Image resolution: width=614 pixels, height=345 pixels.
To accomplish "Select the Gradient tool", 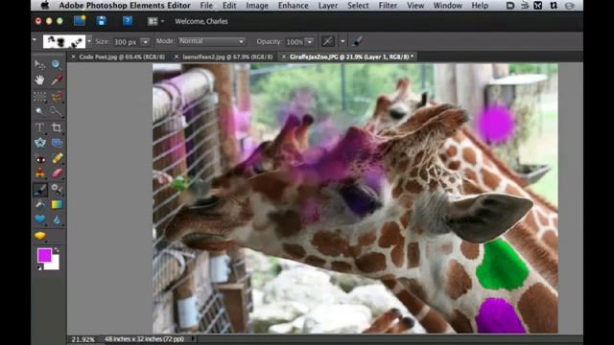I will 57,204.
